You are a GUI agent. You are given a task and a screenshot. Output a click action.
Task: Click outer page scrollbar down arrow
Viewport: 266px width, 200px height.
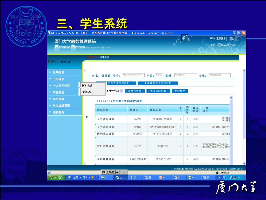[x=244, y=163]
